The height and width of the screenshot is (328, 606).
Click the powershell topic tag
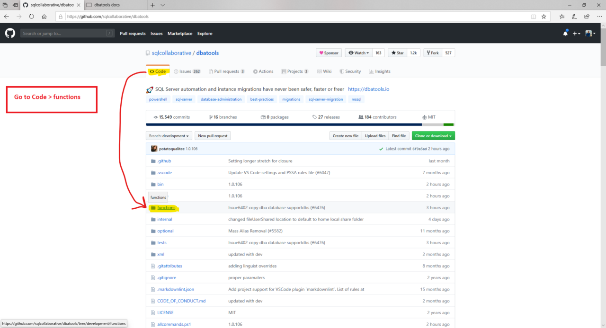coord(158,99)
